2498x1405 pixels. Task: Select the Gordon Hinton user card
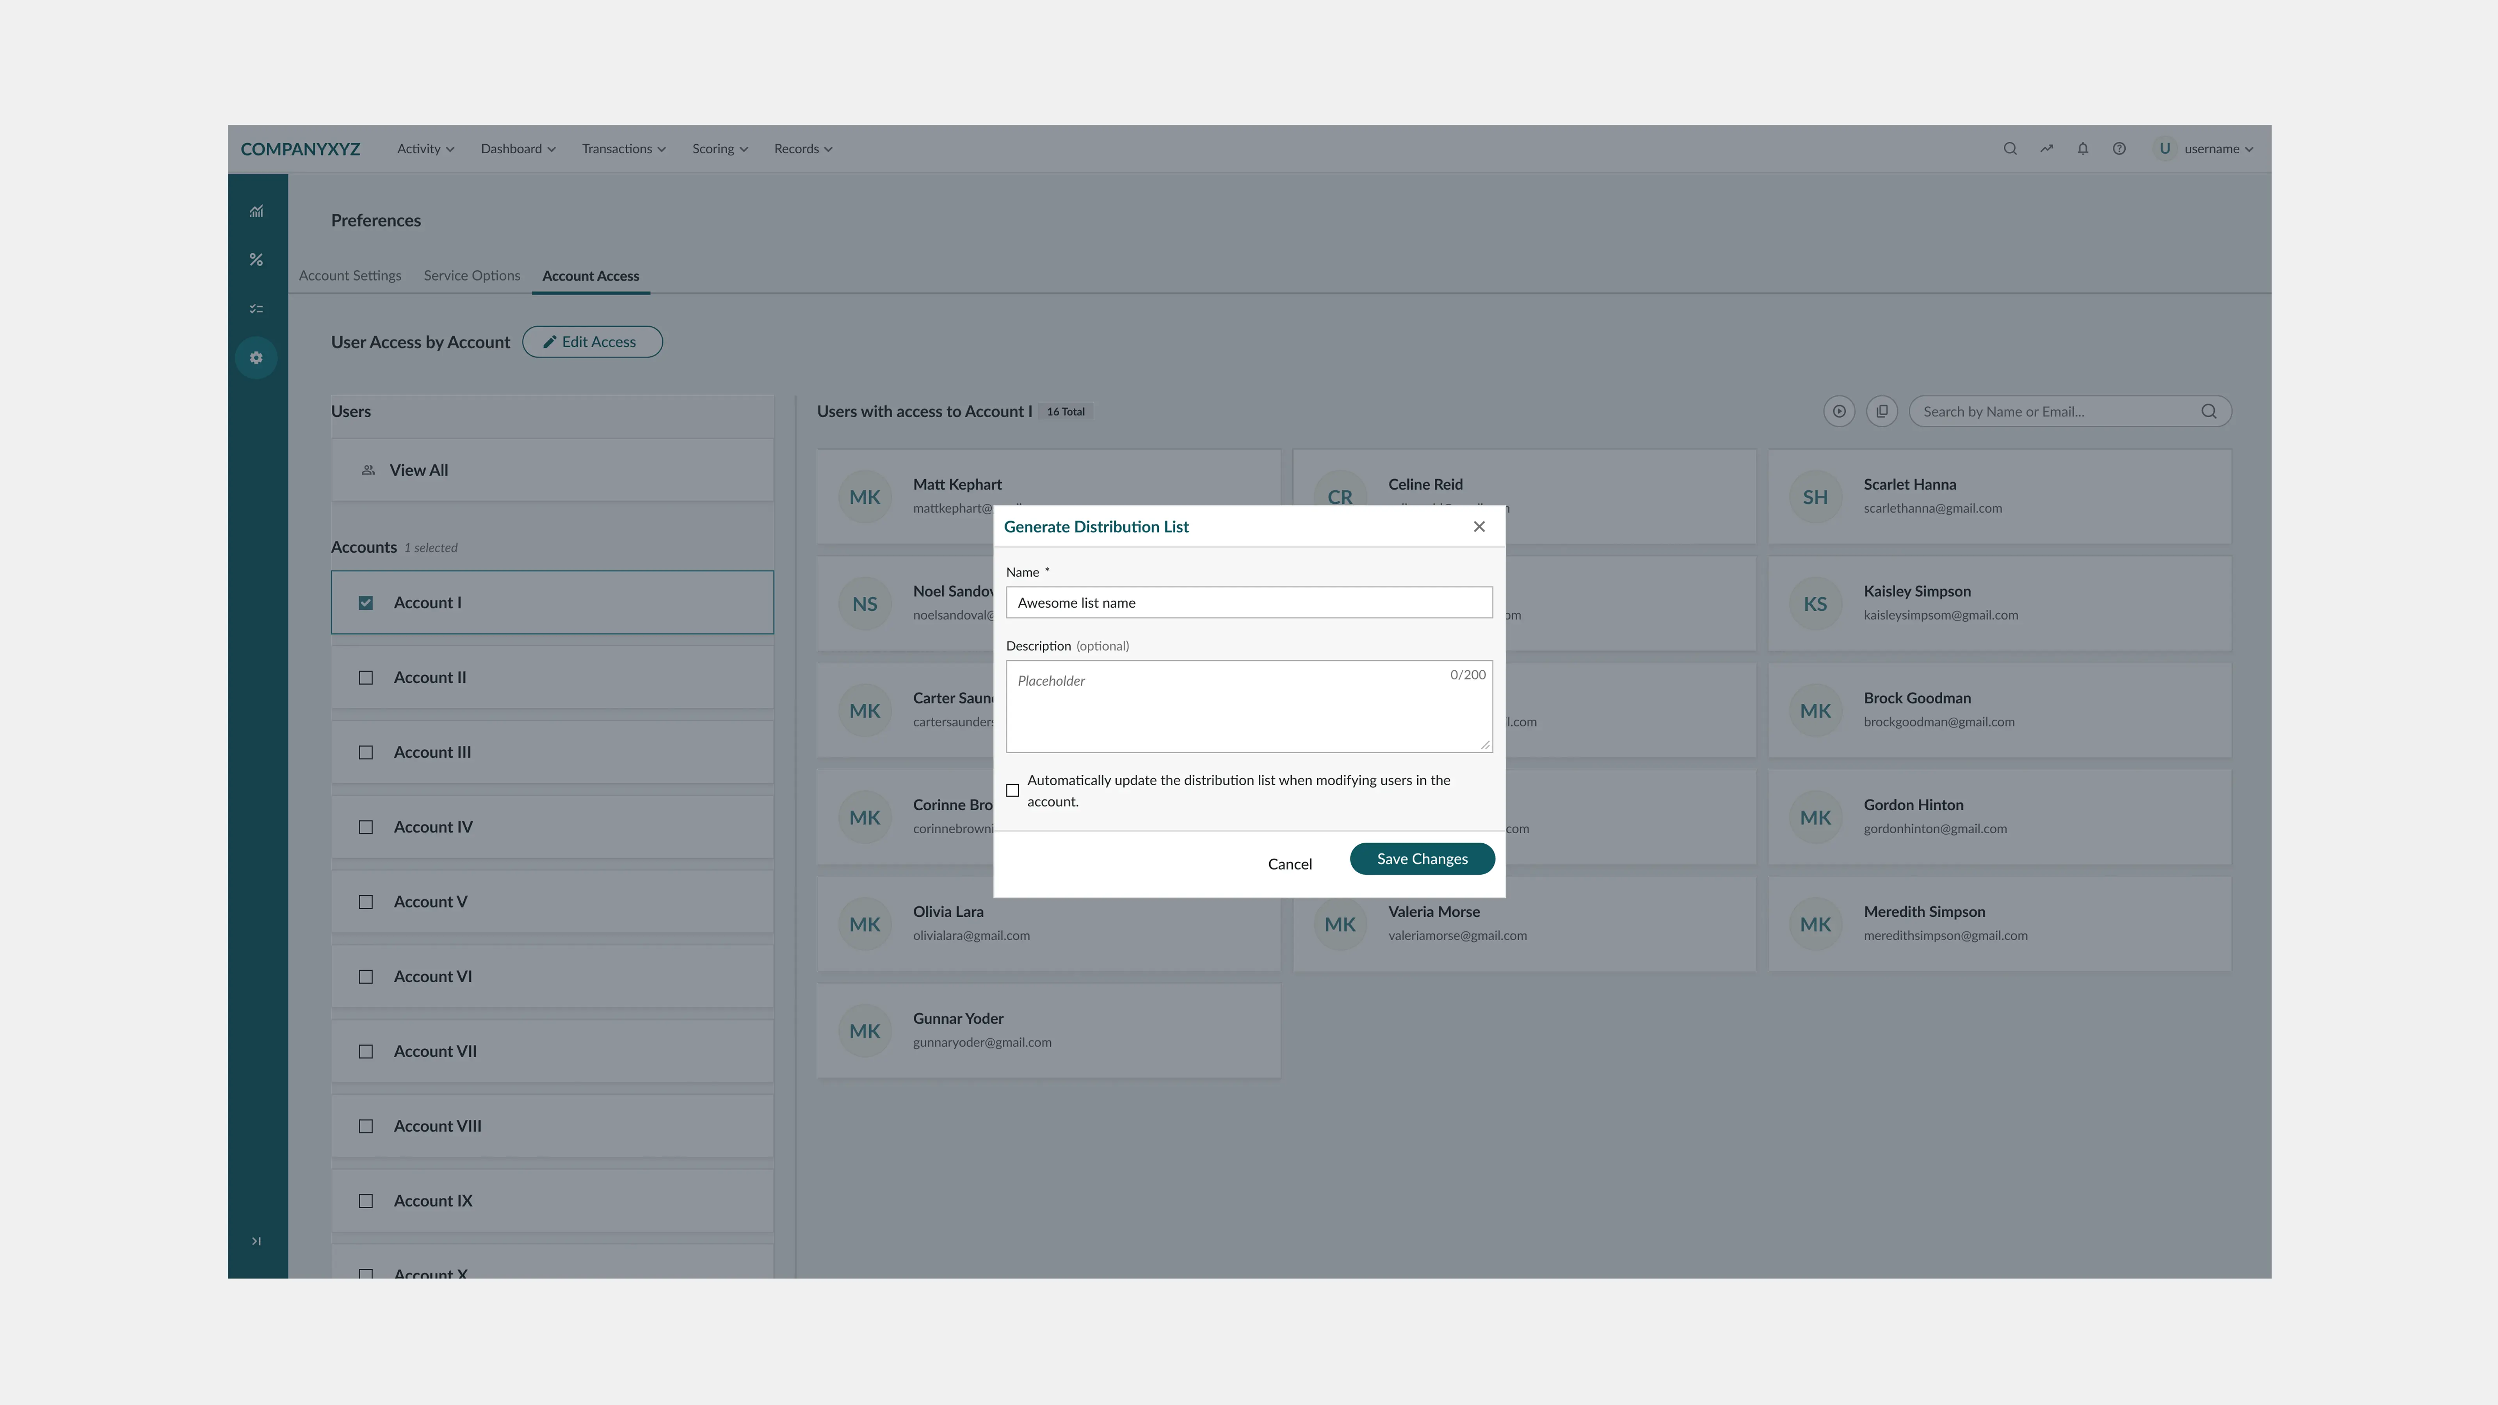click(2000, 817)
